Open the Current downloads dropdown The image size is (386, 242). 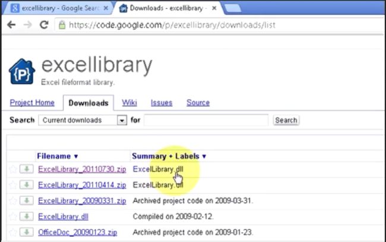[83, 120]
